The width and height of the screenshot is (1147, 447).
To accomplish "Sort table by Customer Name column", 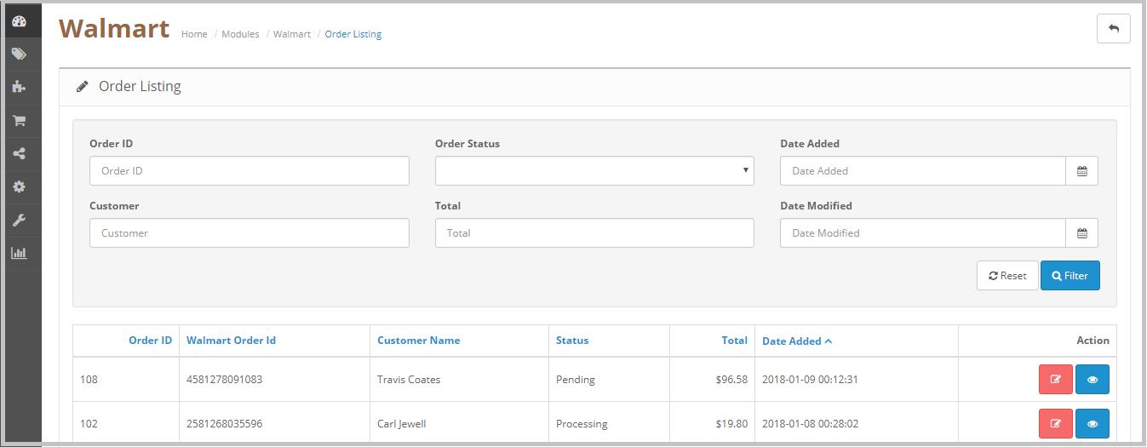I will 418,340.
